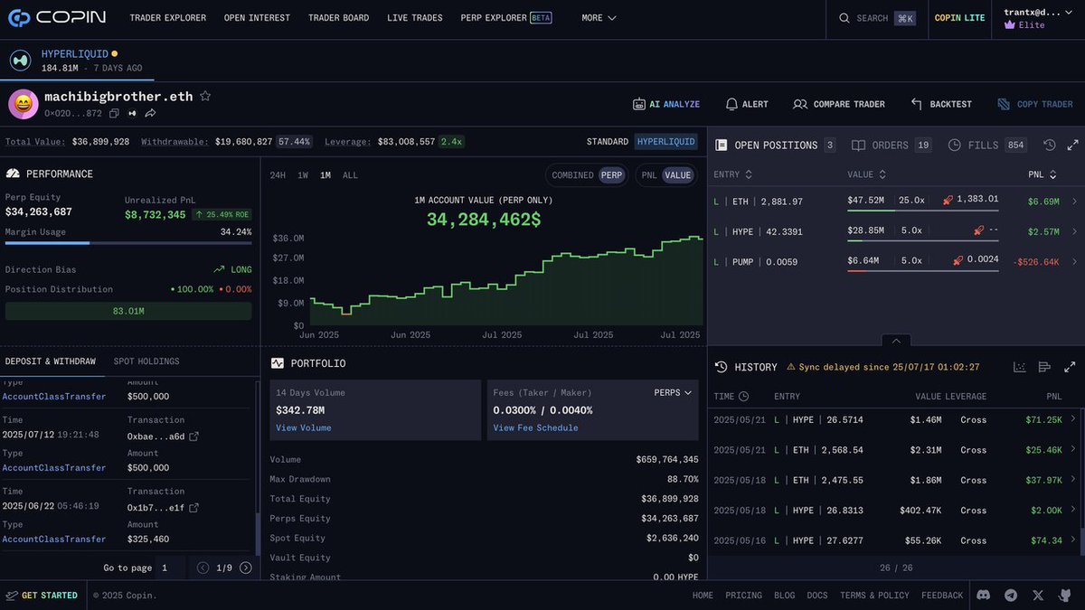
Task: Show History scatter chart view
Action: pos(1020,367)
